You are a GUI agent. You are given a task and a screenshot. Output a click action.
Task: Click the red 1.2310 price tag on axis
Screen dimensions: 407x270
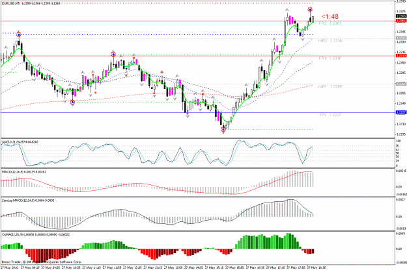click(x=401, y=56)
